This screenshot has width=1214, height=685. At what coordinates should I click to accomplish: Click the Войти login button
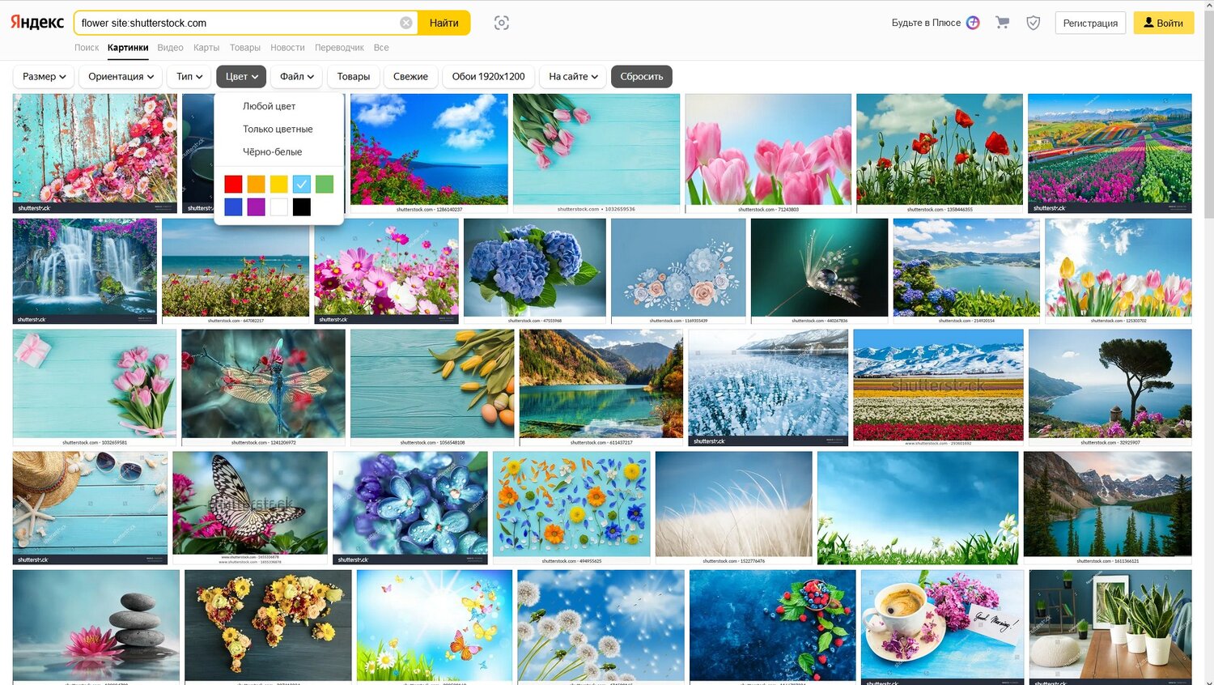pyautogui.click(x=1163, y=23)
